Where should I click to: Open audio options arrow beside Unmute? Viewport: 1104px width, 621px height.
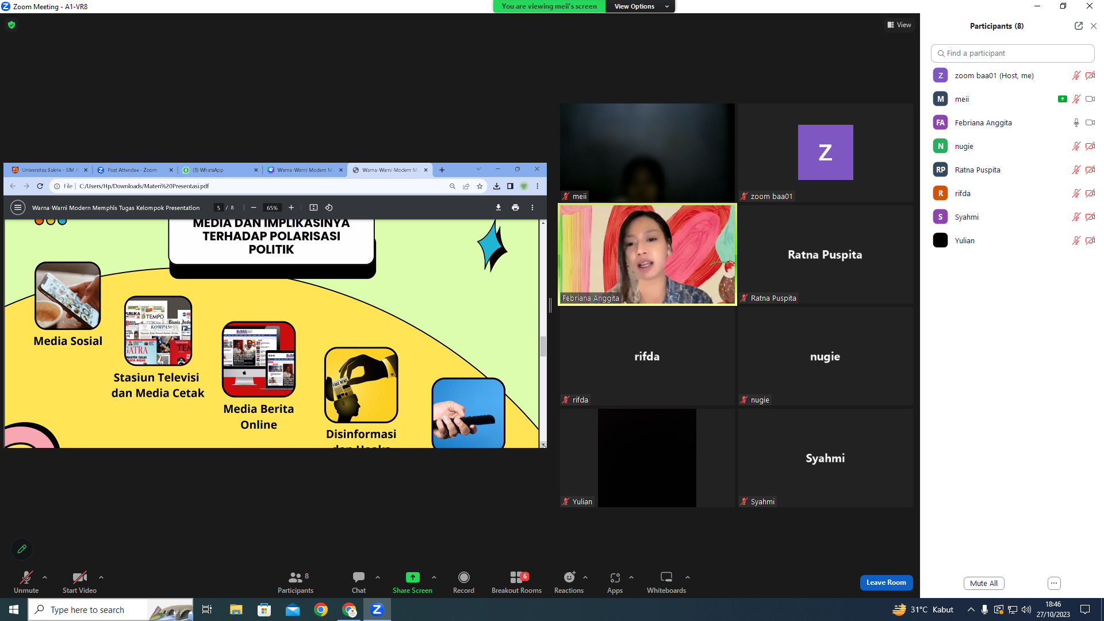(x=45, y=577)
